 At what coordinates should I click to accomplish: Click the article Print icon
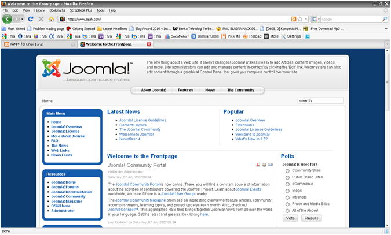click(x=264, y=165)
